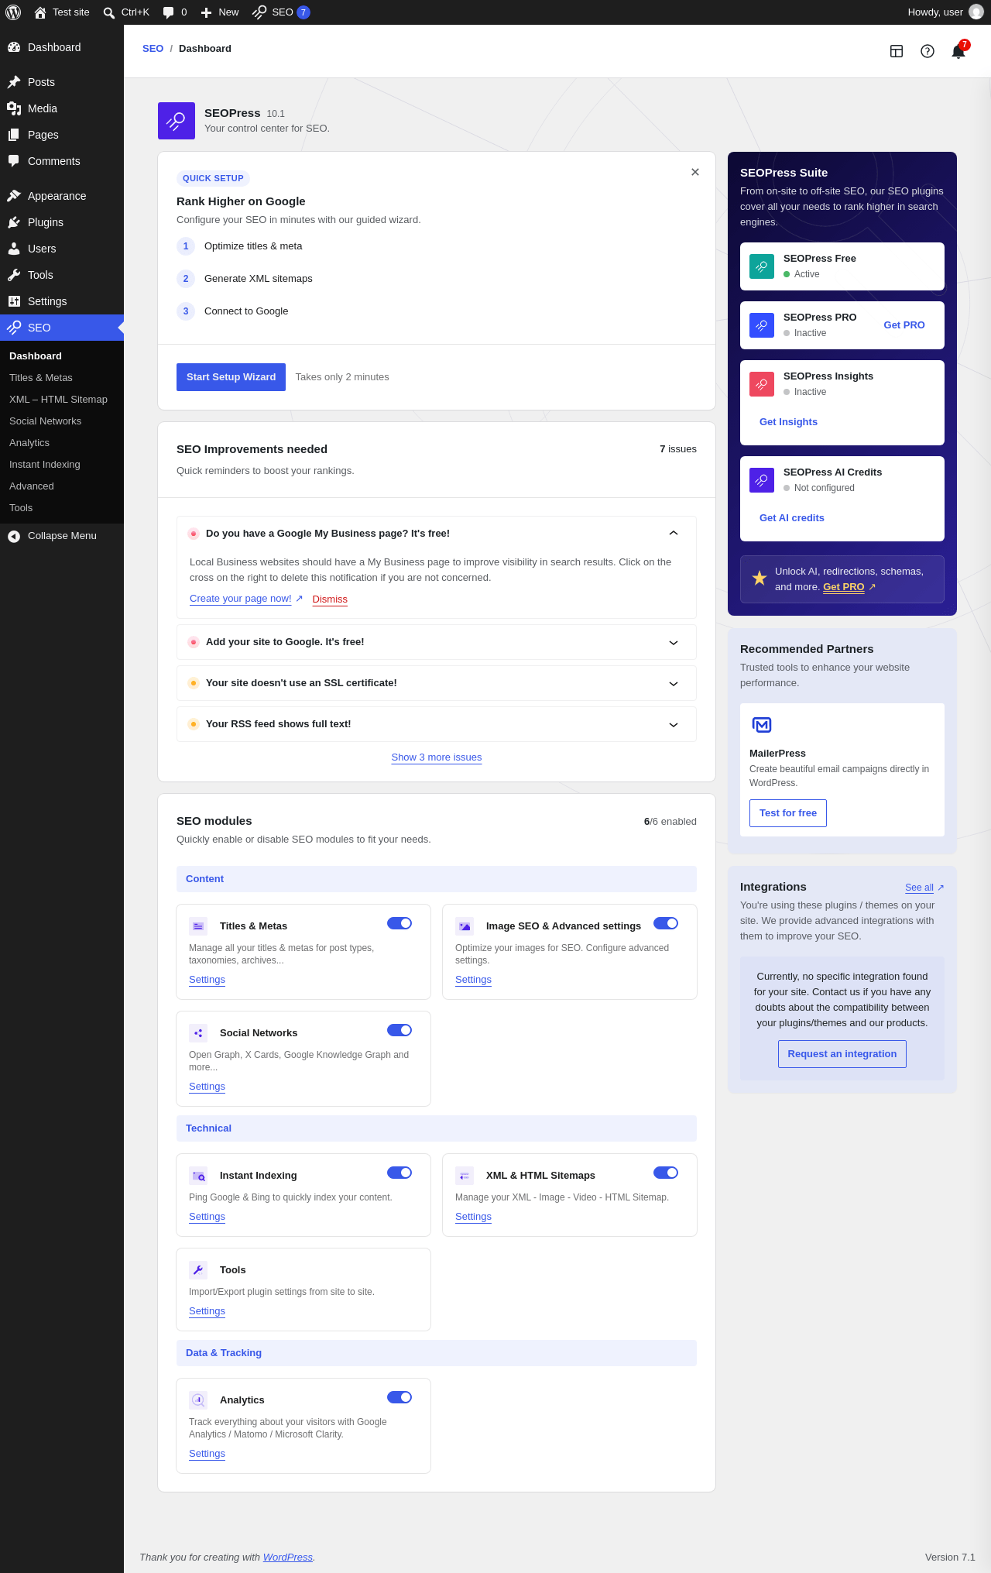Toggle the Analytics module off
The width and height of the screenshot is (991, 1573).
(x=399, y=1397)
